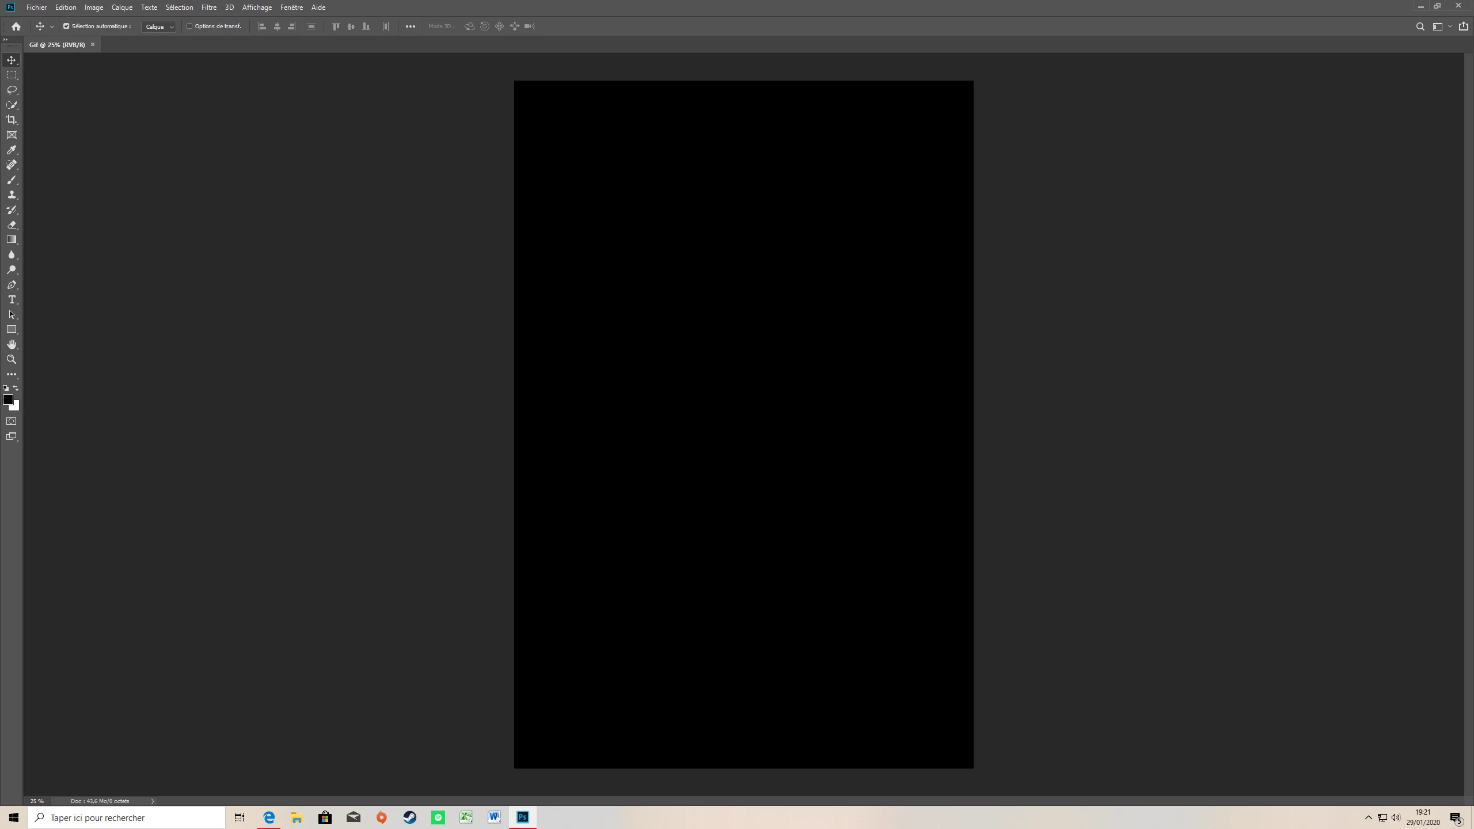The height and width of the screenshot is (829, 1474).
Task: Select the Horizontal Type tool
Action: [x=12, y=299]
